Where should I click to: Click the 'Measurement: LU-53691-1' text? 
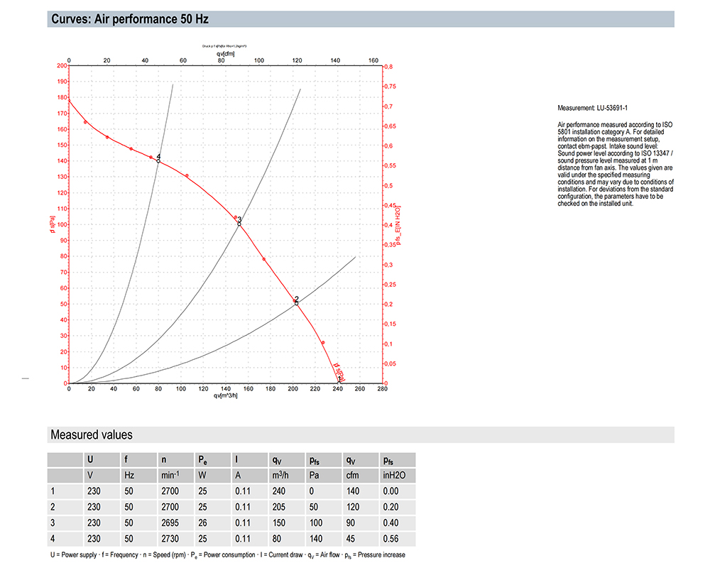594,108
